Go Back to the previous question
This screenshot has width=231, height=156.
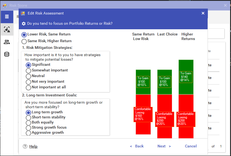tap(137, 146)
